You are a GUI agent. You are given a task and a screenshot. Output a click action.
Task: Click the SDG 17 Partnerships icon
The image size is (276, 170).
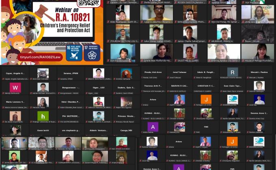92,53
